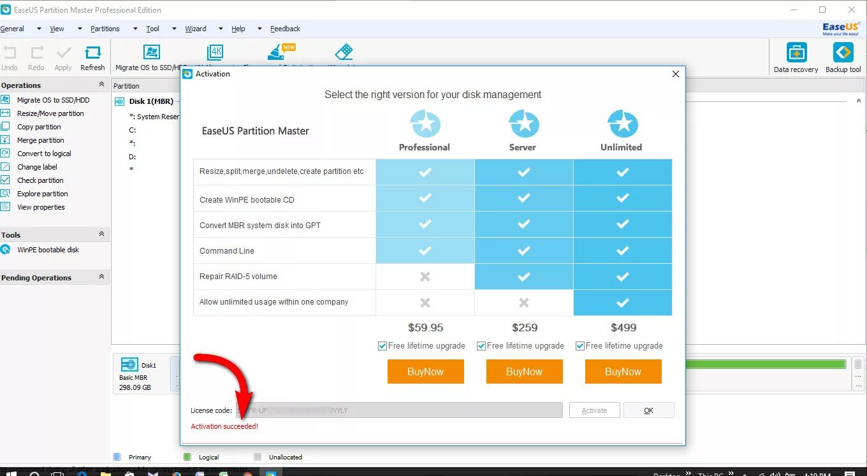Open WinPE bootable disk tool
Image resolution: width=867 pixels, height=476 pixels.
tap(48, 250)
